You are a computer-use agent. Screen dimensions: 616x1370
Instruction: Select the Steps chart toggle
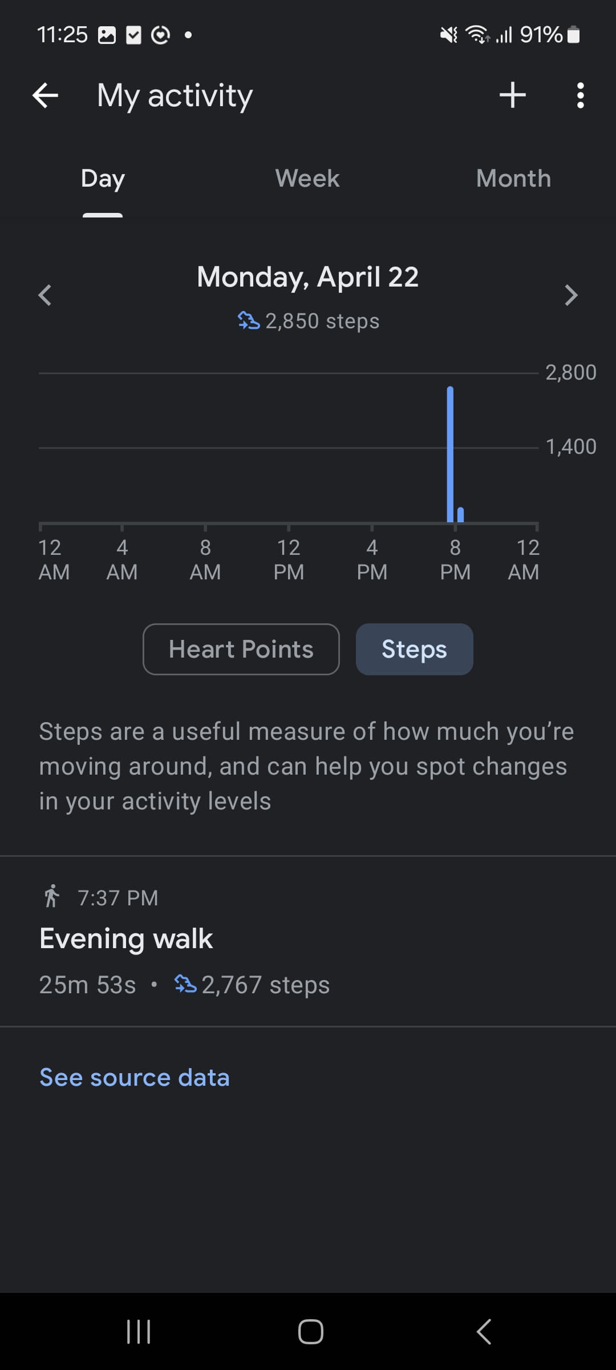414,649
